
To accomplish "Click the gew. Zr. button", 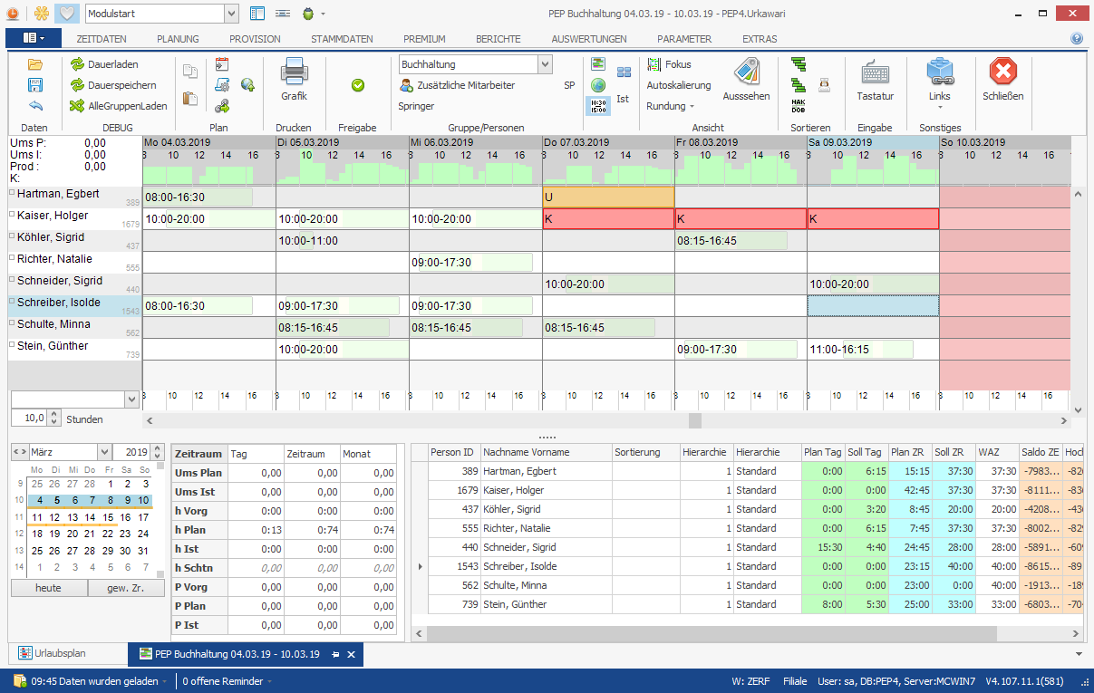I will (x=126, y=588).
